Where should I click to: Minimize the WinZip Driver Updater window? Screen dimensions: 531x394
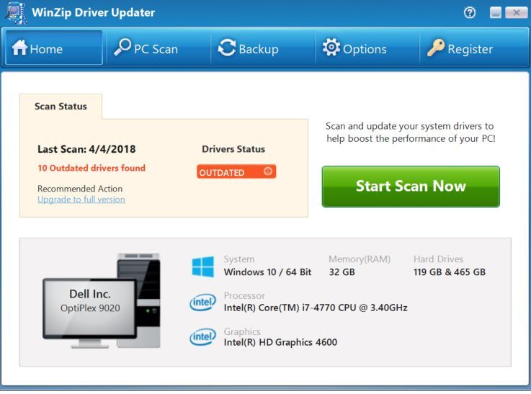point(496,13)
